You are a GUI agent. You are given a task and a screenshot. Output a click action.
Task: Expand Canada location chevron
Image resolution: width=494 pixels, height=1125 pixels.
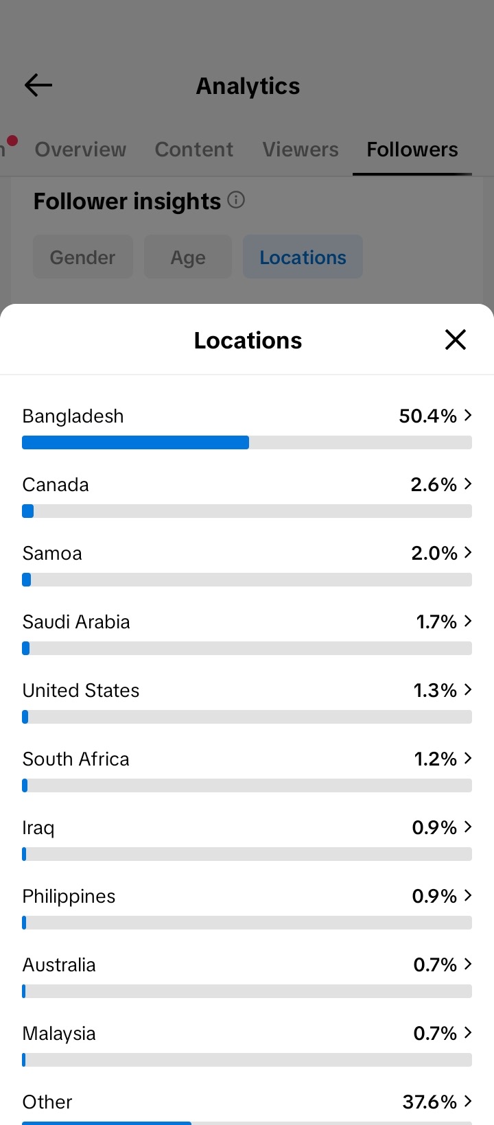click(x=468, y=484)
